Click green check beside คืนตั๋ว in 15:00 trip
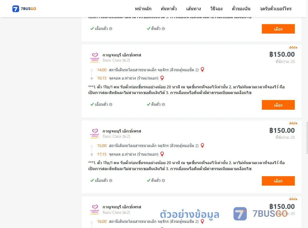This screenshot has height=228, width=308. coord(149,180)
